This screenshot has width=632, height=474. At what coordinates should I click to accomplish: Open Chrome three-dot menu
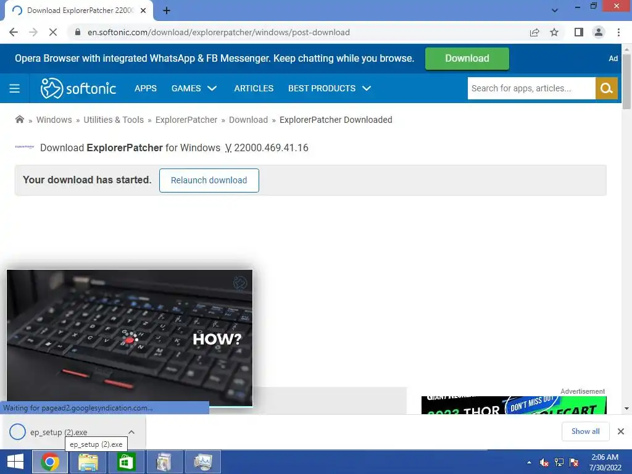pyautogui.click(x=618, y=32)
